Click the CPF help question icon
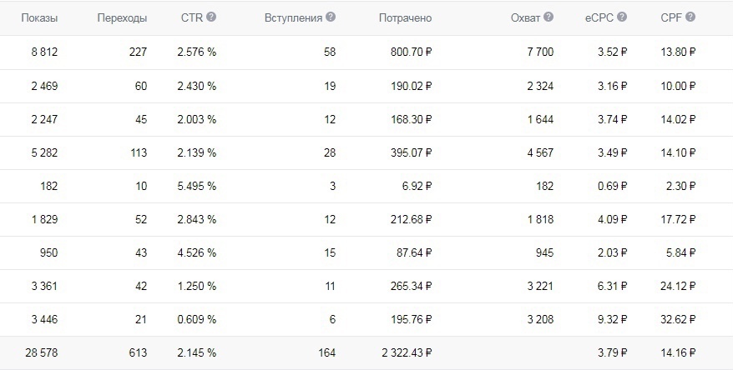This screenshot has width=733, height=370. [x=690, y=17]
